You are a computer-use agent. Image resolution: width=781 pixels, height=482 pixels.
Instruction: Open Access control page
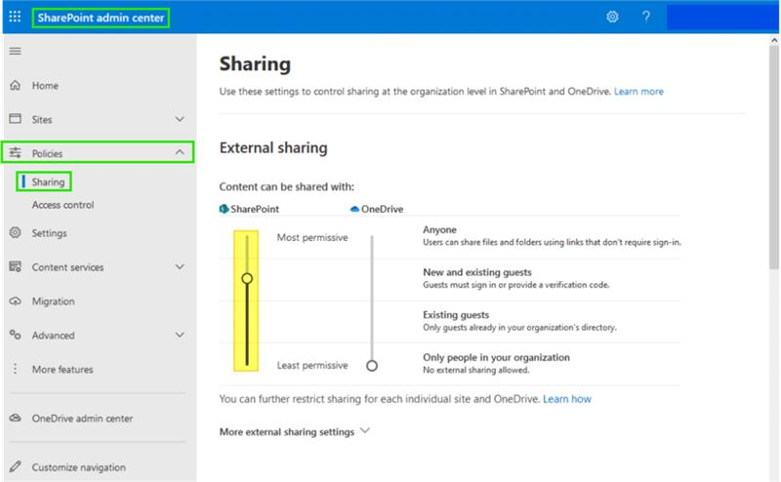pyautogui.click(x=62, y=205)
